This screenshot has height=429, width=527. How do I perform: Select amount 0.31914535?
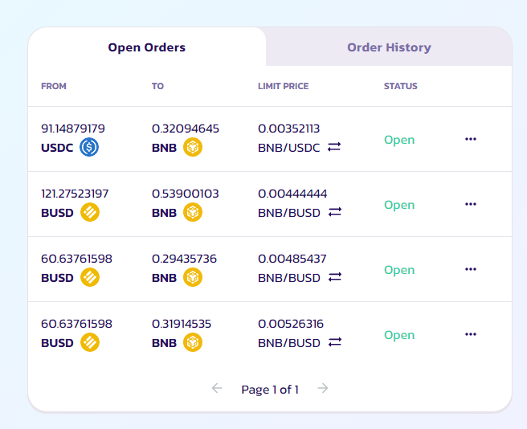click(x=182, y=324)
